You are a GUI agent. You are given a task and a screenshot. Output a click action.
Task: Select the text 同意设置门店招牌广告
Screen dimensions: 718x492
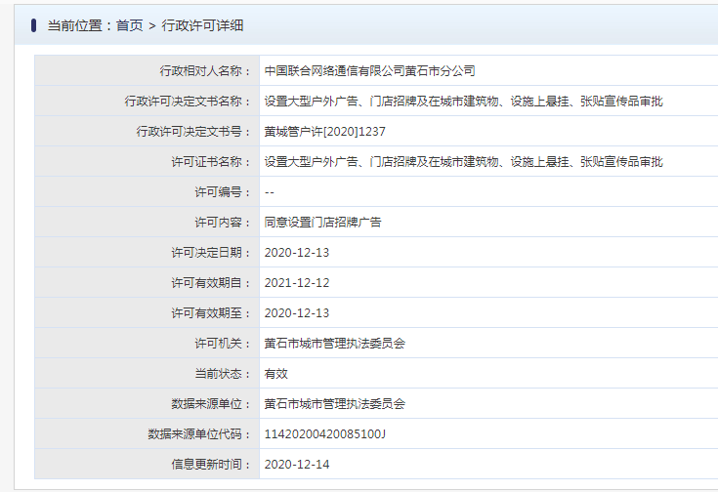(322, 222)
